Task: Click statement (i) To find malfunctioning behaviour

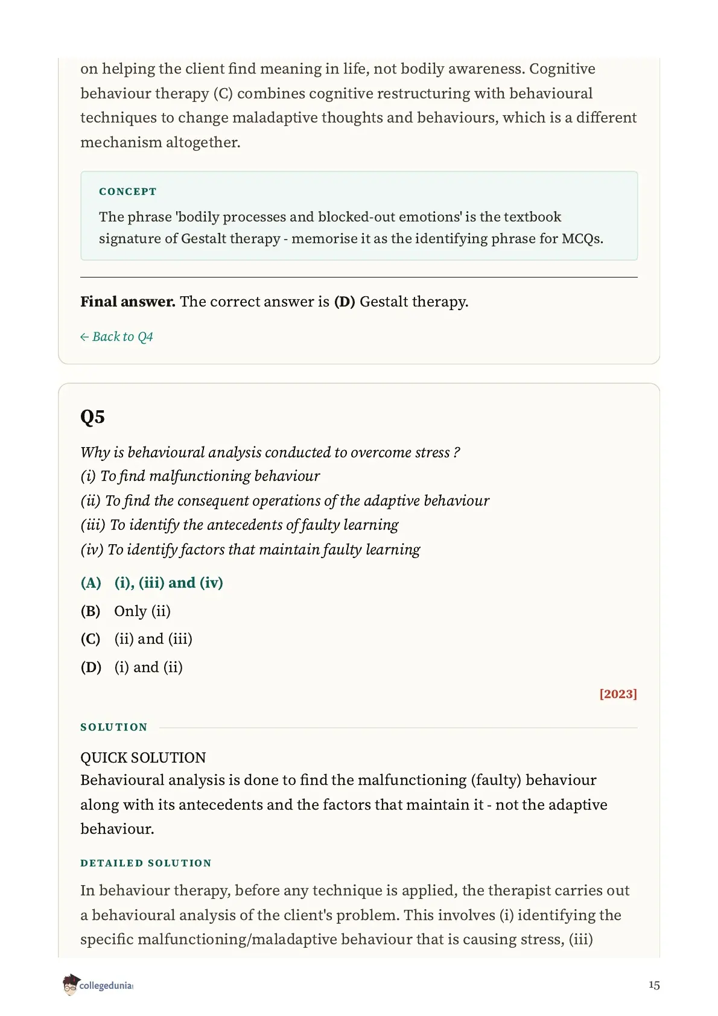Action: (200, 476)
